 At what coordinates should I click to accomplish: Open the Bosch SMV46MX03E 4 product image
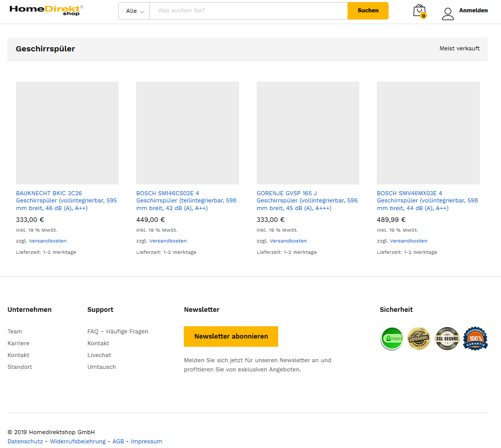pyautogui.click(x=428, y=133)
